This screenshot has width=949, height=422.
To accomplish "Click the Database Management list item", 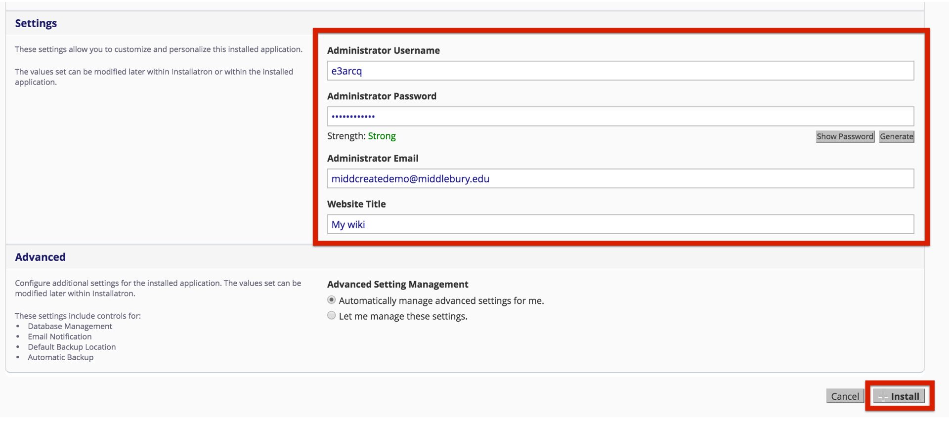I will 70,326.
